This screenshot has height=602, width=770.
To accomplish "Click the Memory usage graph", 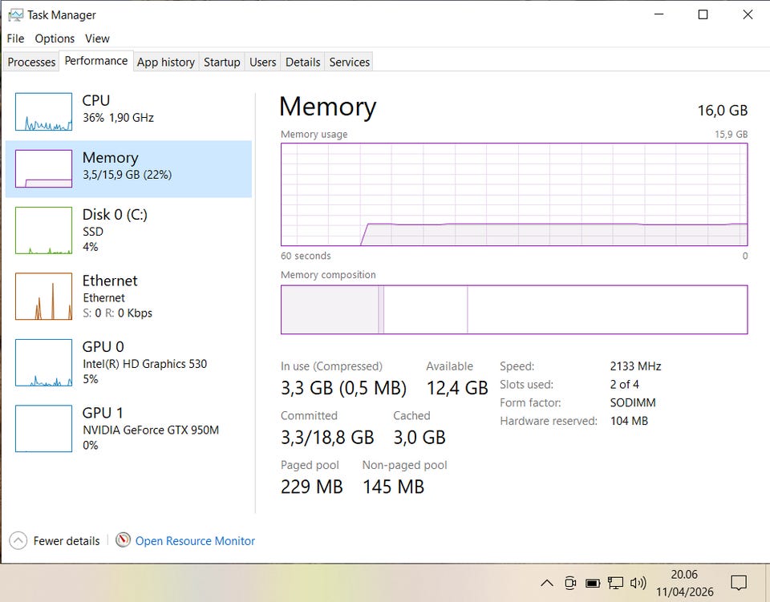I will [514, 194].
